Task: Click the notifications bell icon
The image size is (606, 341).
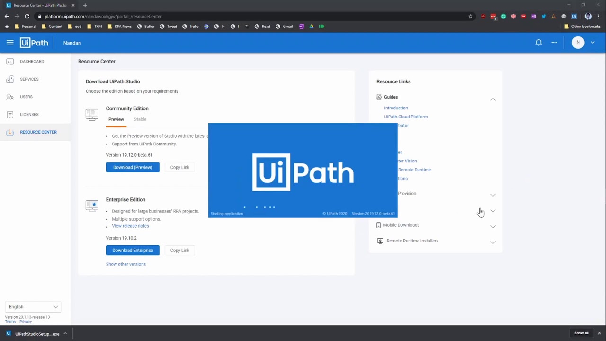Action: [x=538, y=43]
